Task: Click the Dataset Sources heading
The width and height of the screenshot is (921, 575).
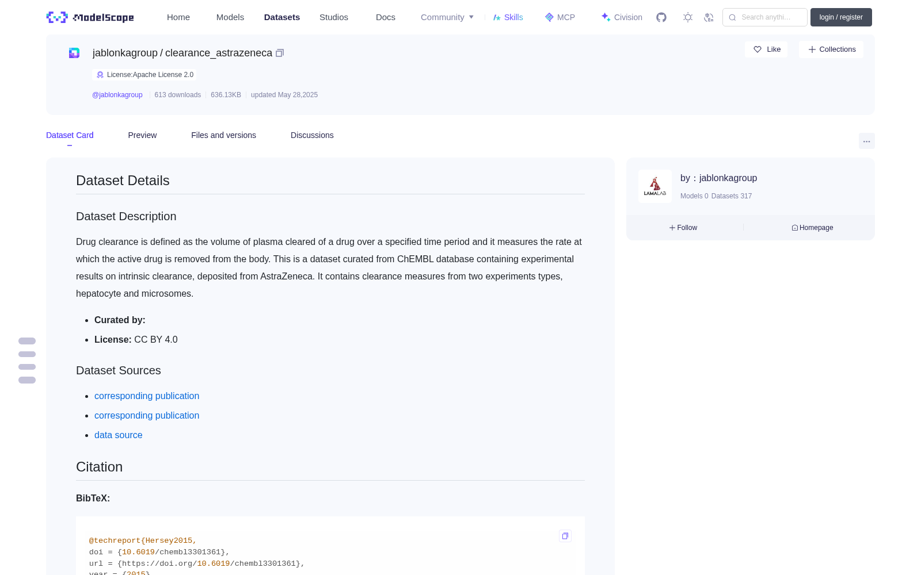Action: coord(119,370)
